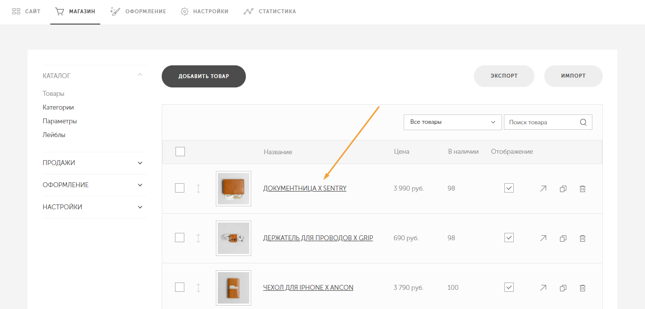Click the Добавить товар button
645x309 pixels.
(204, 76)
